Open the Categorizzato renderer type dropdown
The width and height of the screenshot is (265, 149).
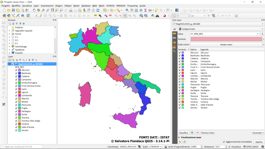(221, 29)
